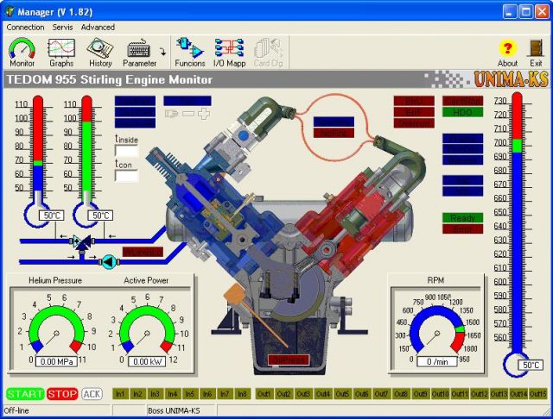553x419 pixels.
Task: Click the About help icon
Action: [x=508, y=52]
